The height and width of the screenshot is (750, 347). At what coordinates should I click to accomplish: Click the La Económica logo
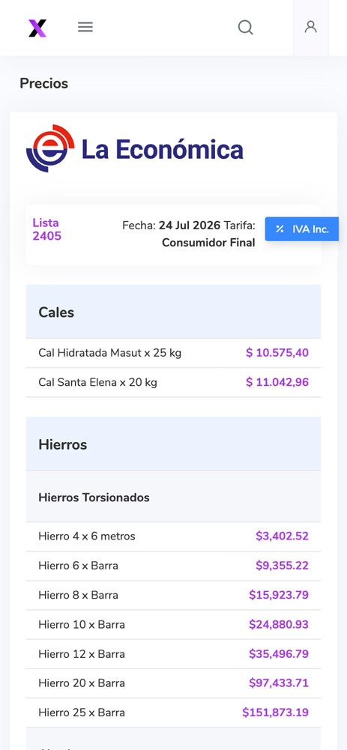click(x=134, y=149)
